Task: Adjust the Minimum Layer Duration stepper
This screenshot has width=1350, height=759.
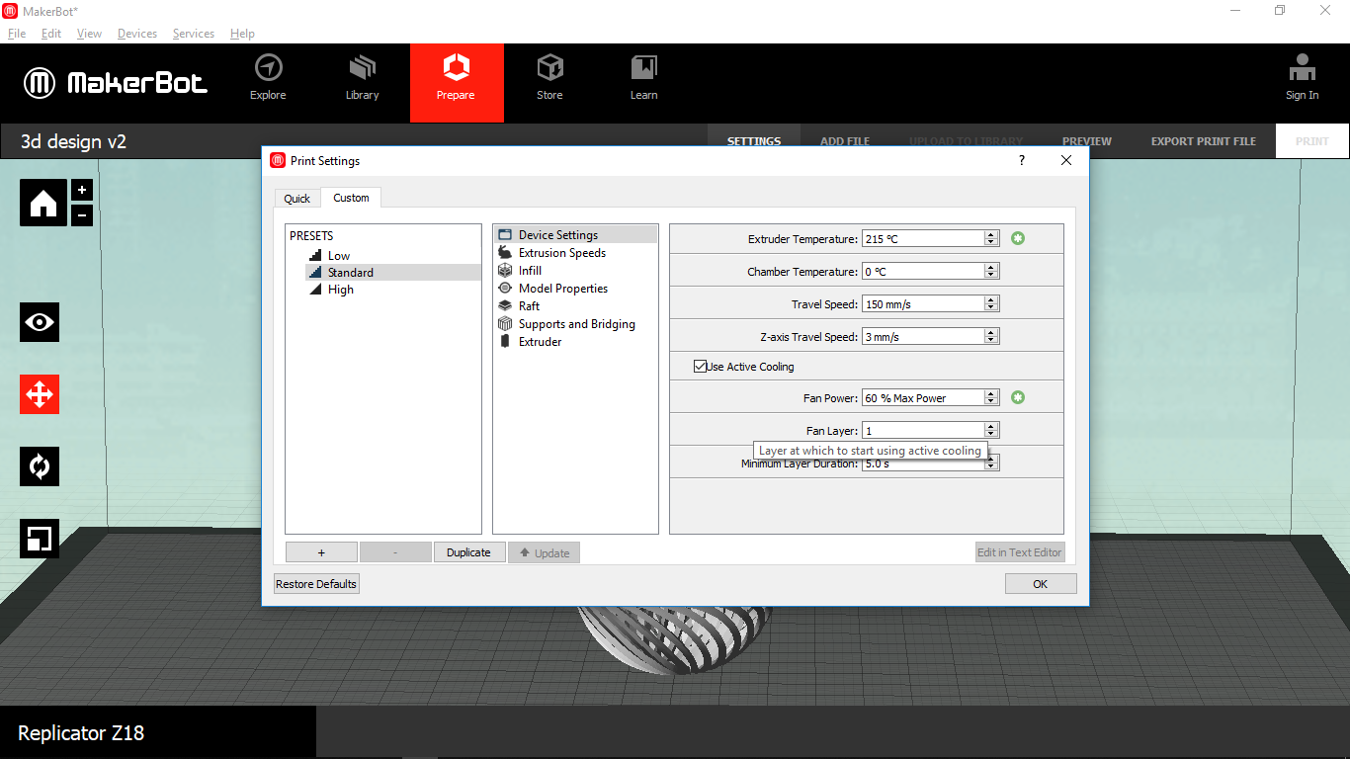Action: click(991, 463)
